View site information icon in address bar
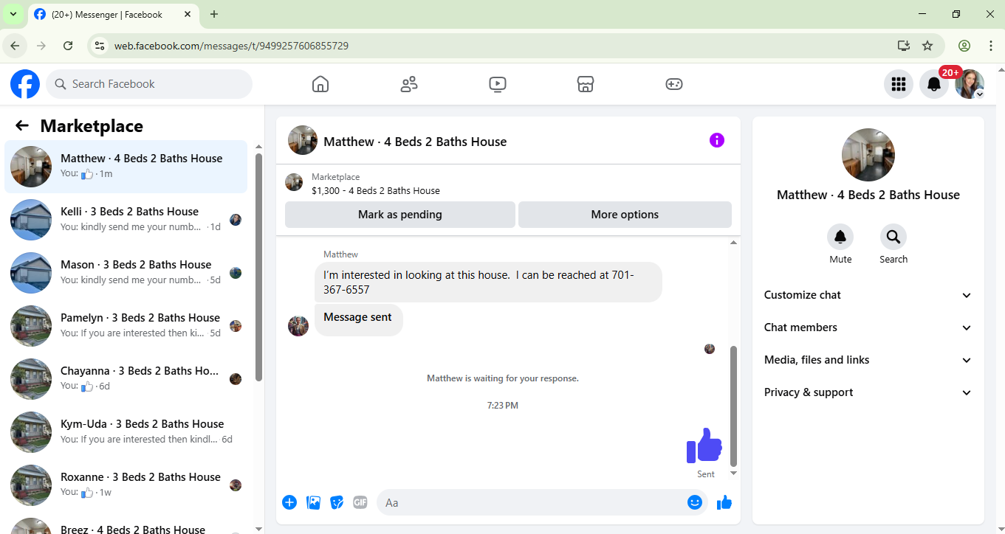Viewport: 1005px width, 534px height. point(100,46)
